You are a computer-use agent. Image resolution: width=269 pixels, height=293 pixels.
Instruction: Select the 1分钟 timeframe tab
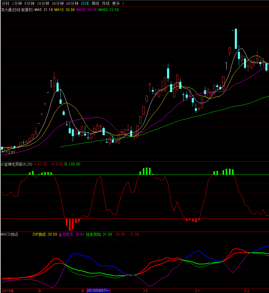coord(17,3)
